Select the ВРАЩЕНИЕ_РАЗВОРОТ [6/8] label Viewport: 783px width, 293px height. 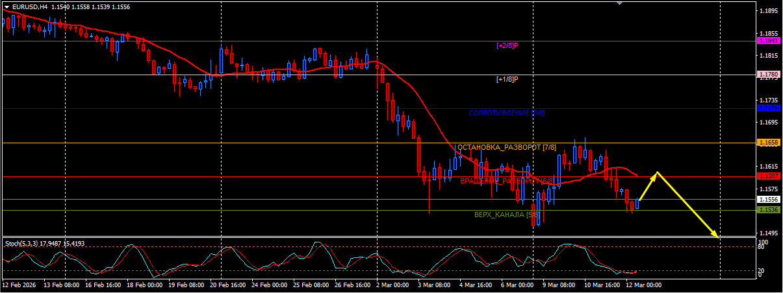(x=507, y=181)
